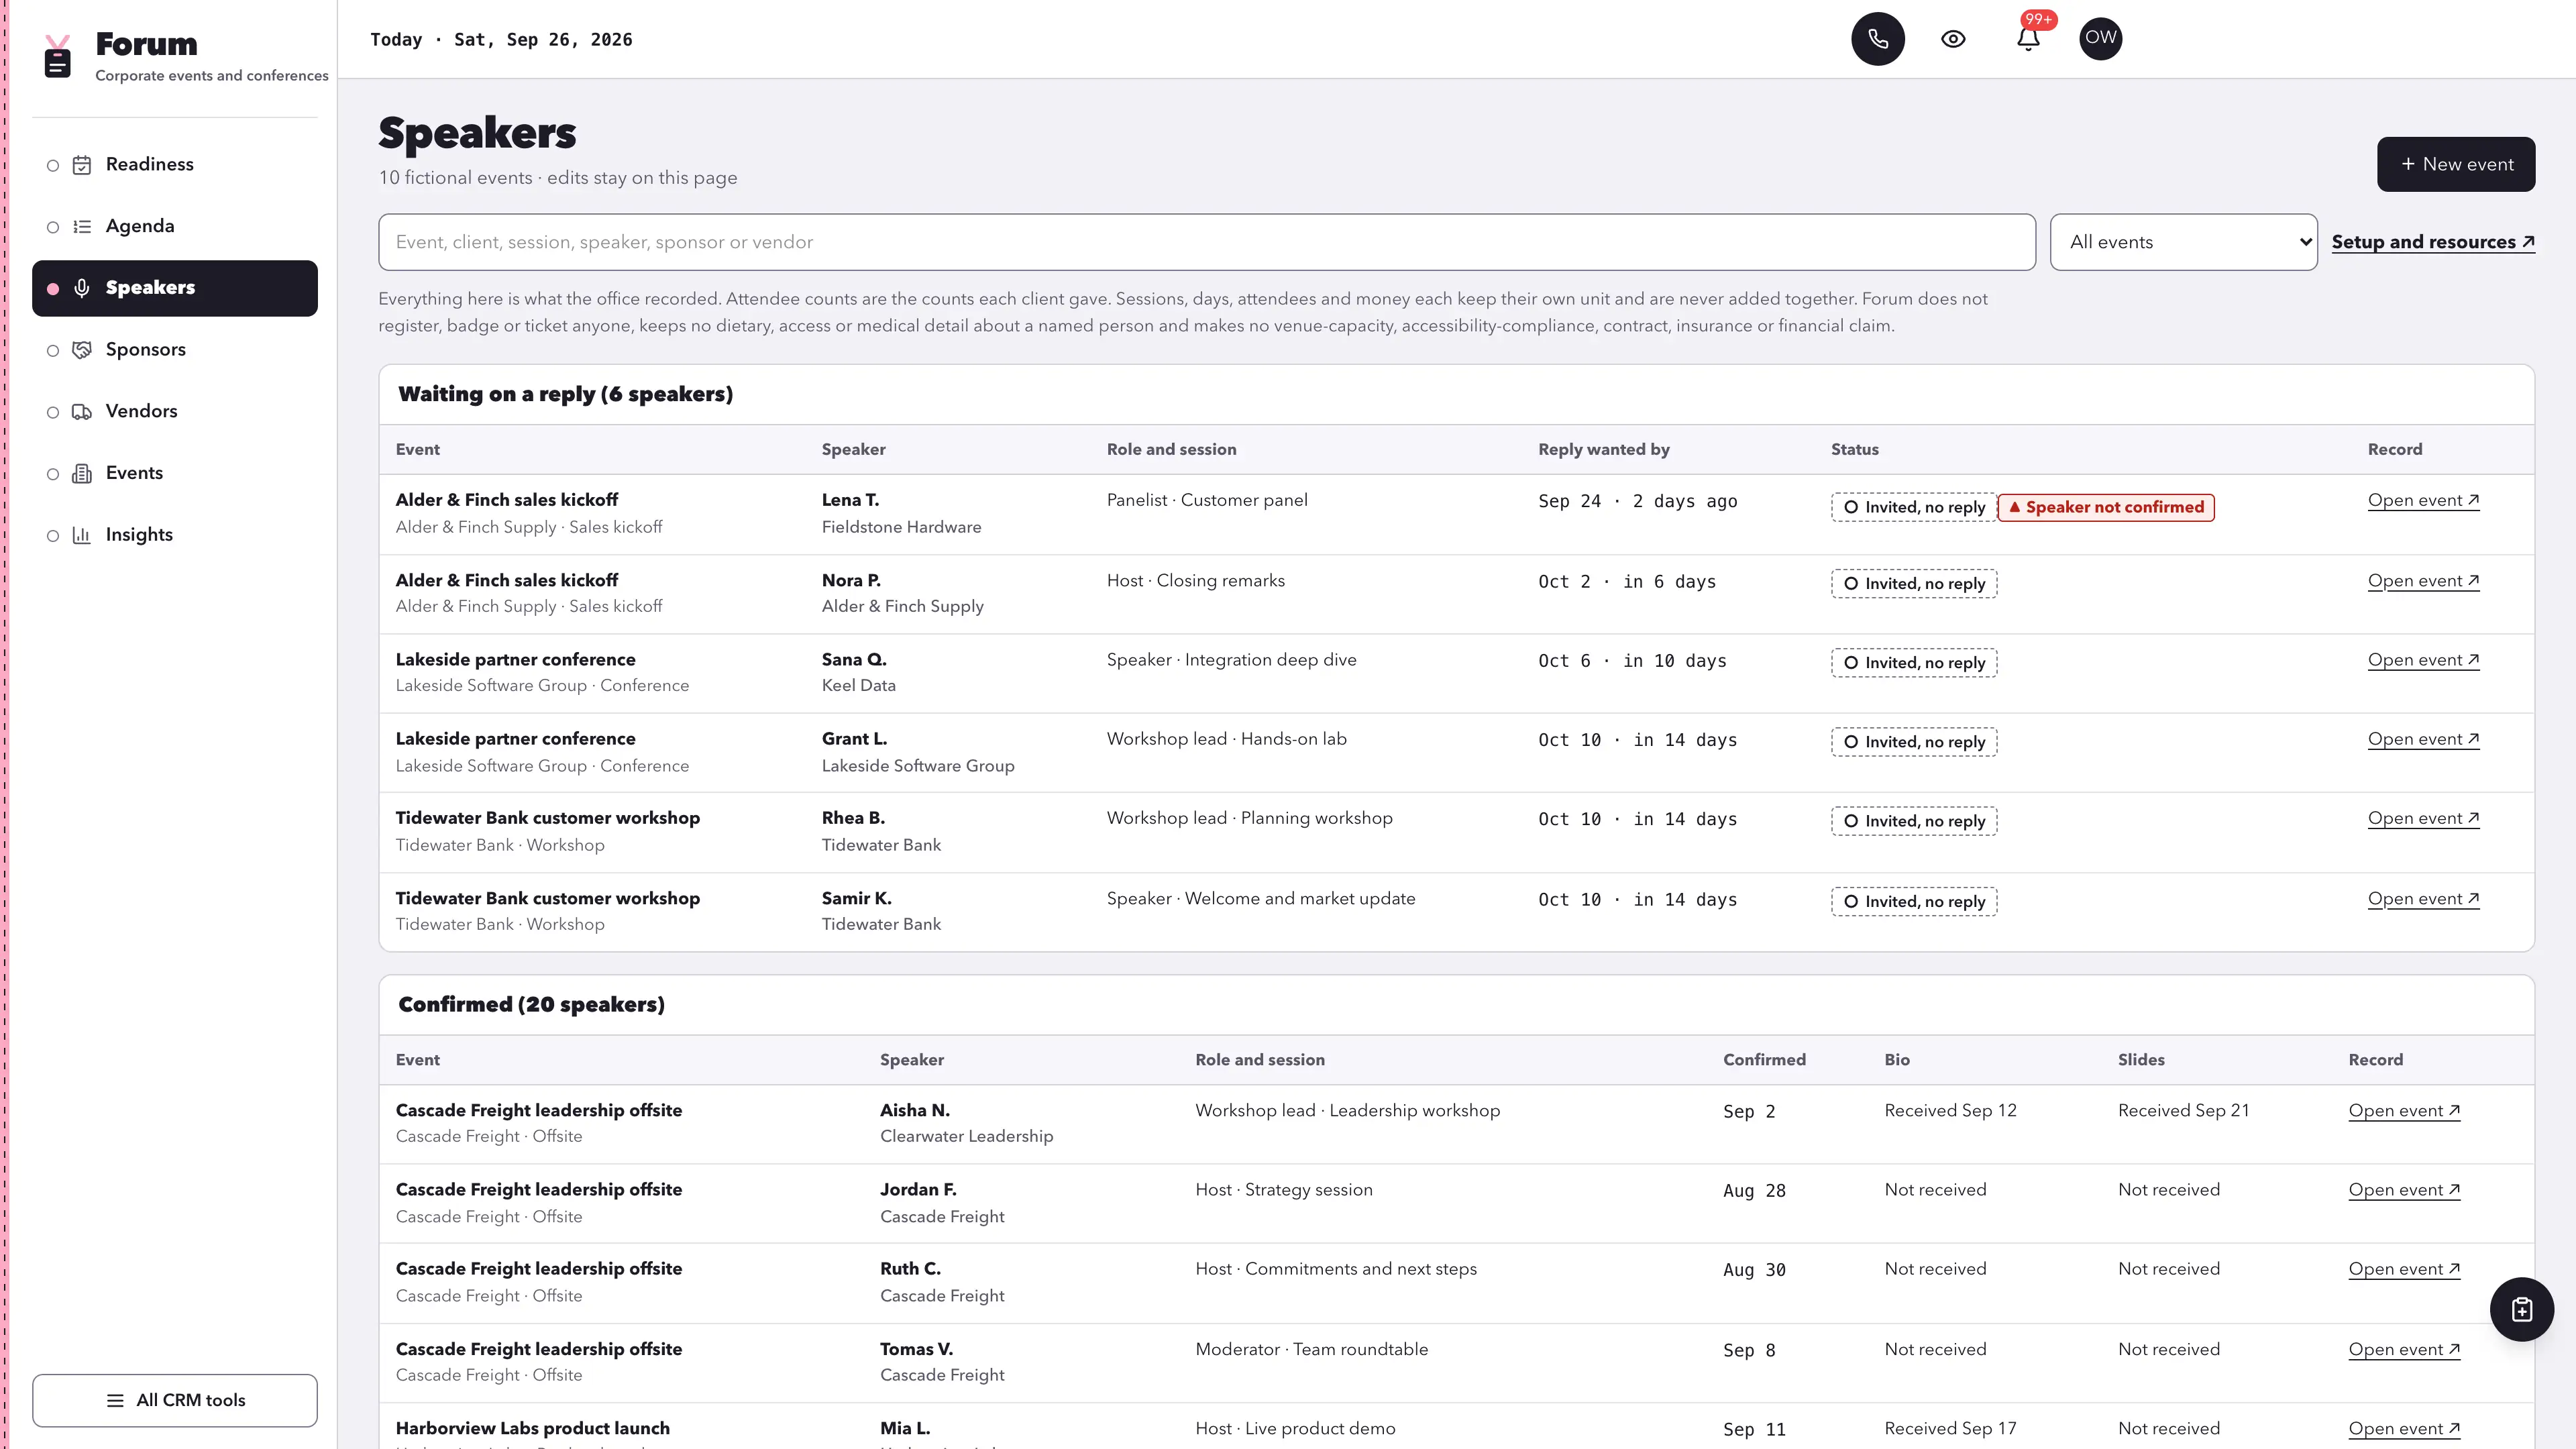The image size is (2576, 1449).
Task: Open the Insights section
Action: coord(175,535)
